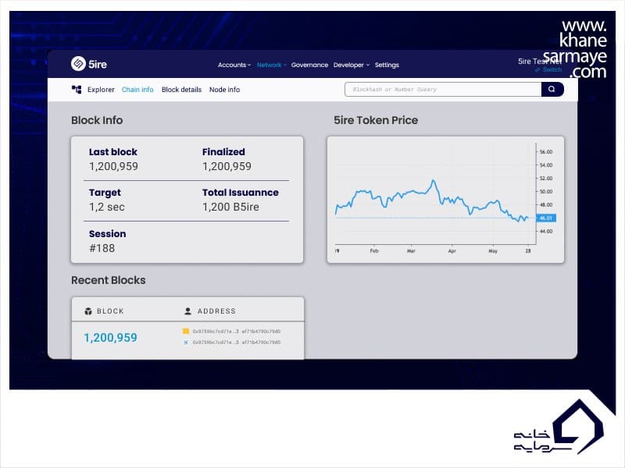Open the Settings menu item
Screen dimensions: 625x468
(x=387, y=65)
